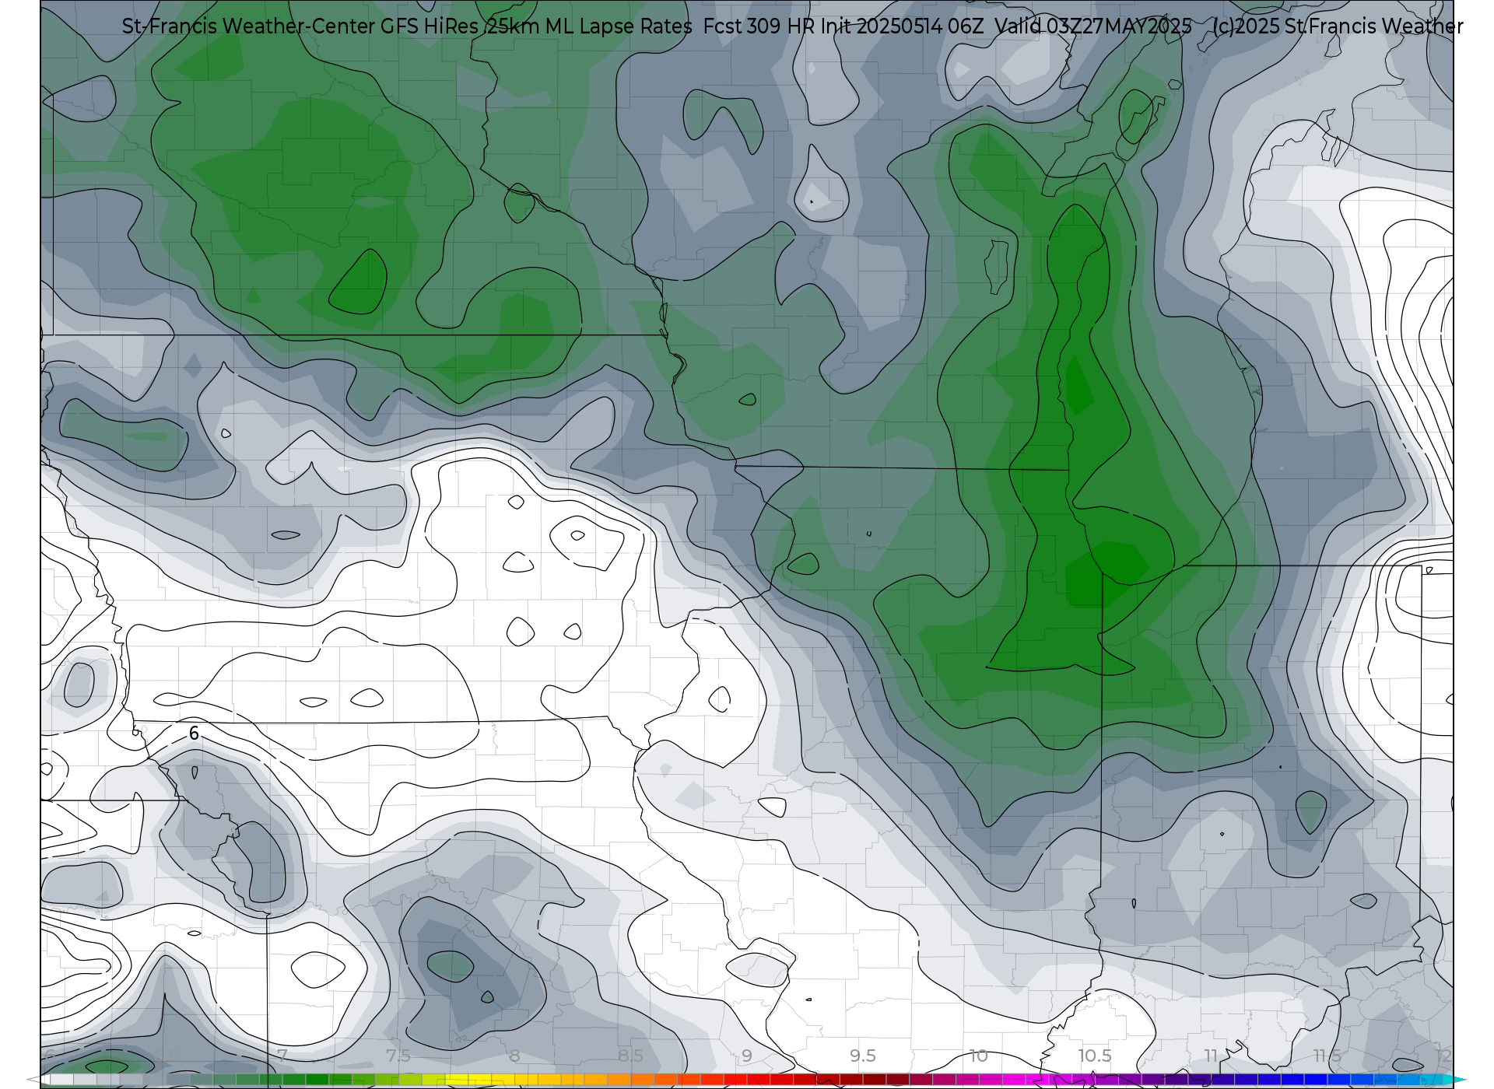Click the '11' colorbar tick label
This screenshot has width=1494, height=1089.
1211,1056
